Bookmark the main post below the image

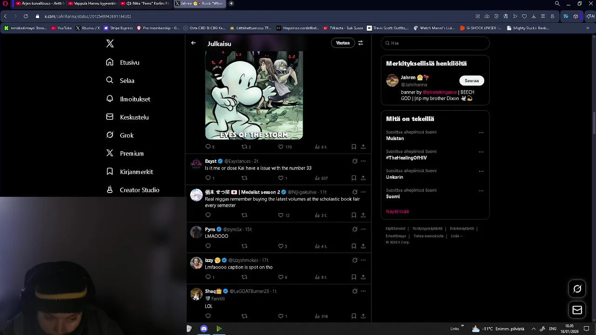click(x=354, y=147)
